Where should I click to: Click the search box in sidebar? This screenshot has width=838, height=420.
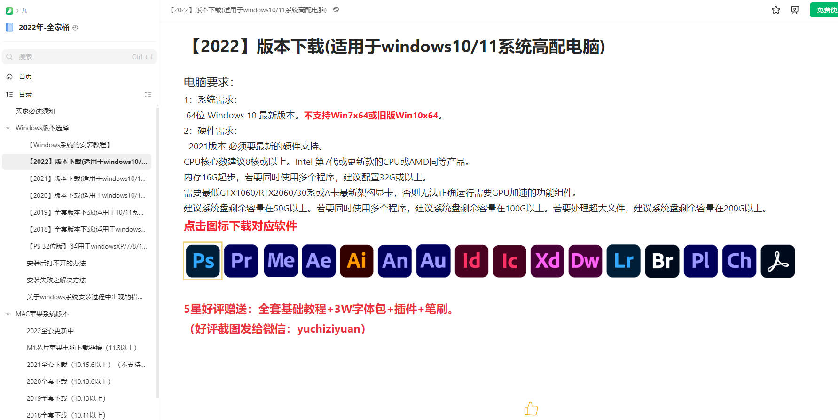pos(79,57)
